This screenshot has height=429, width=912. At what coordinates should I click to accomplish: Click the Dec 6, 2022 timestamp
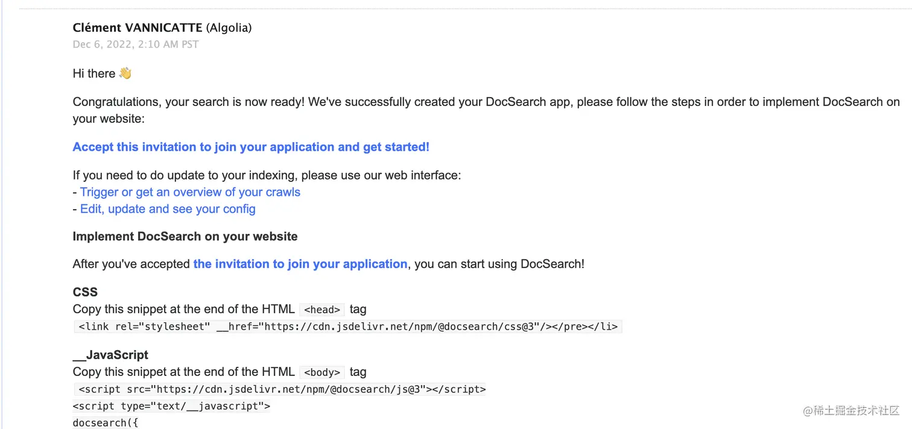[x=136, y=45]
